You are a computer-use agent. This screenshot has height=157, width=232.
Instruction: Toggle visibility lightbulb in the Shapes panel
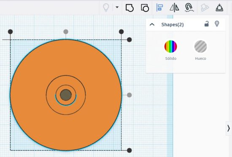(x=217, y=24)
